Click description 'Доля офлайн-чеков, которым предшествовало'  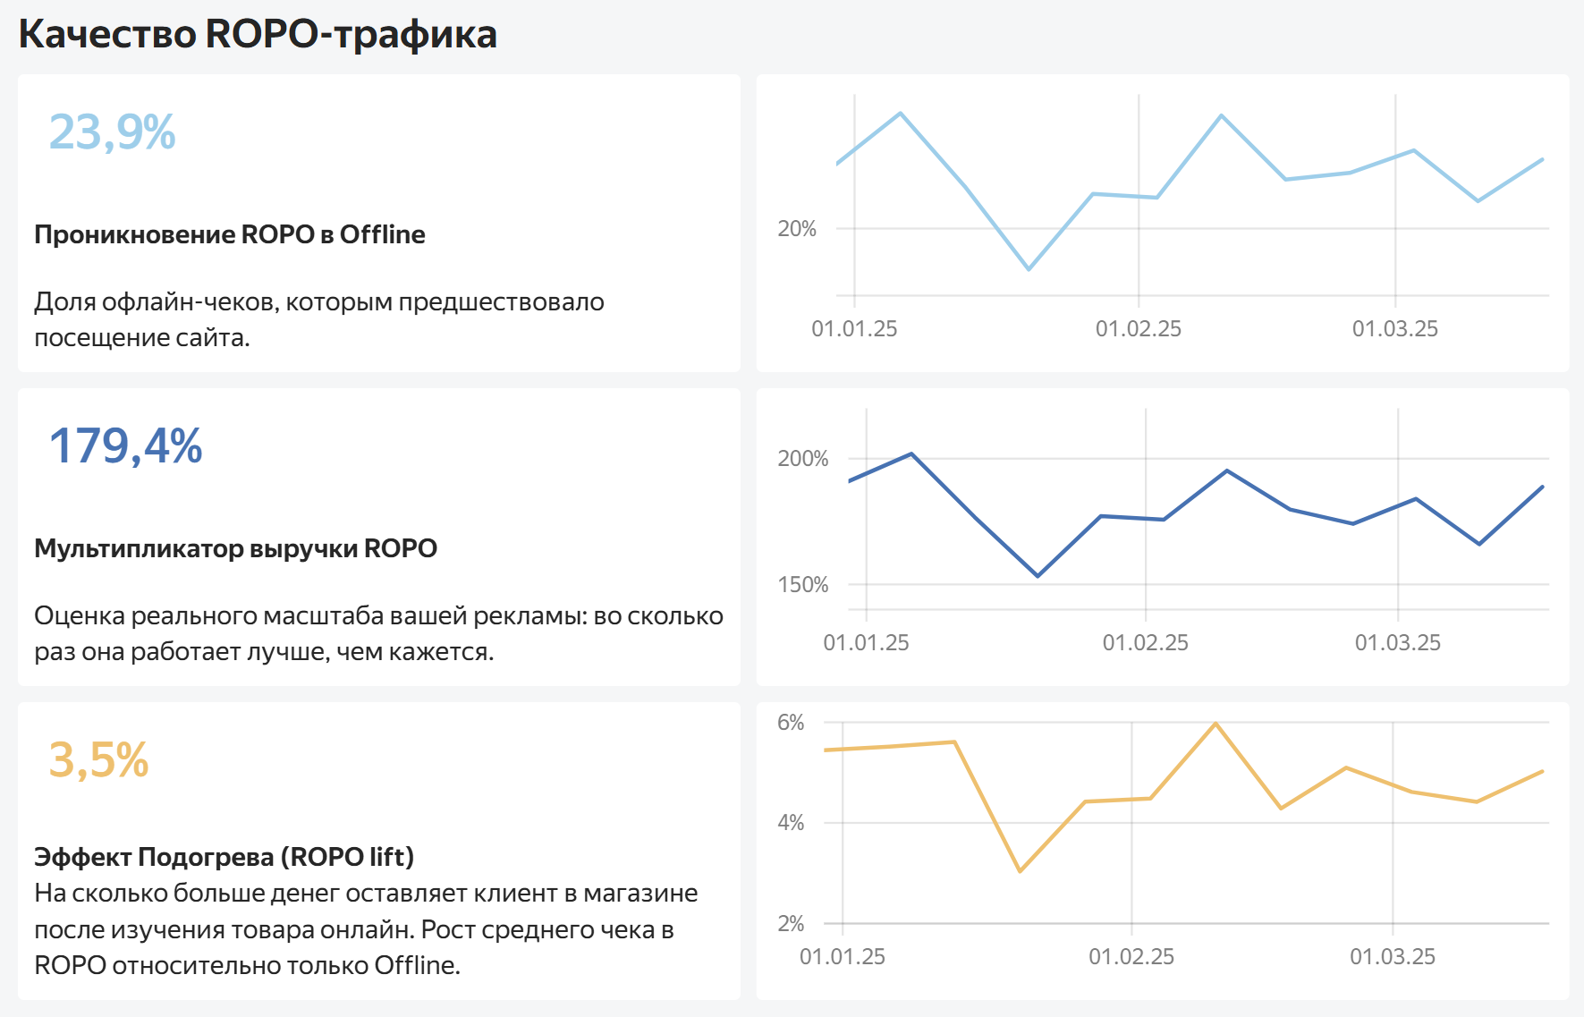(x=319, y=302)
